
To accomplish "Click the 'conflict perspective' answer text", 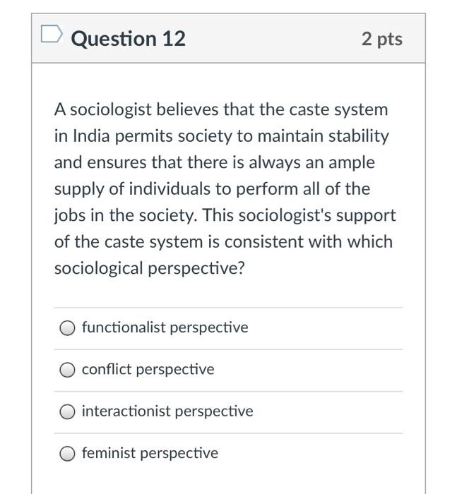I will coord(148,369).
